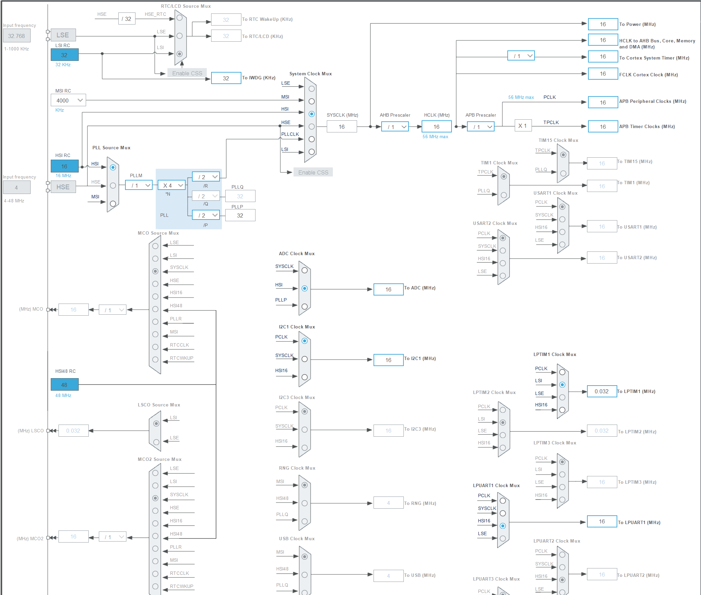Expand the PLLM divider dropdown
The height and width of the screenshot is (595, 701).
[x=139, y=185]
